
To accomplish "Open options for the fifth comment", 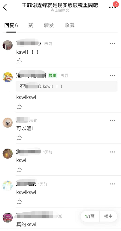I will point(113,184).
